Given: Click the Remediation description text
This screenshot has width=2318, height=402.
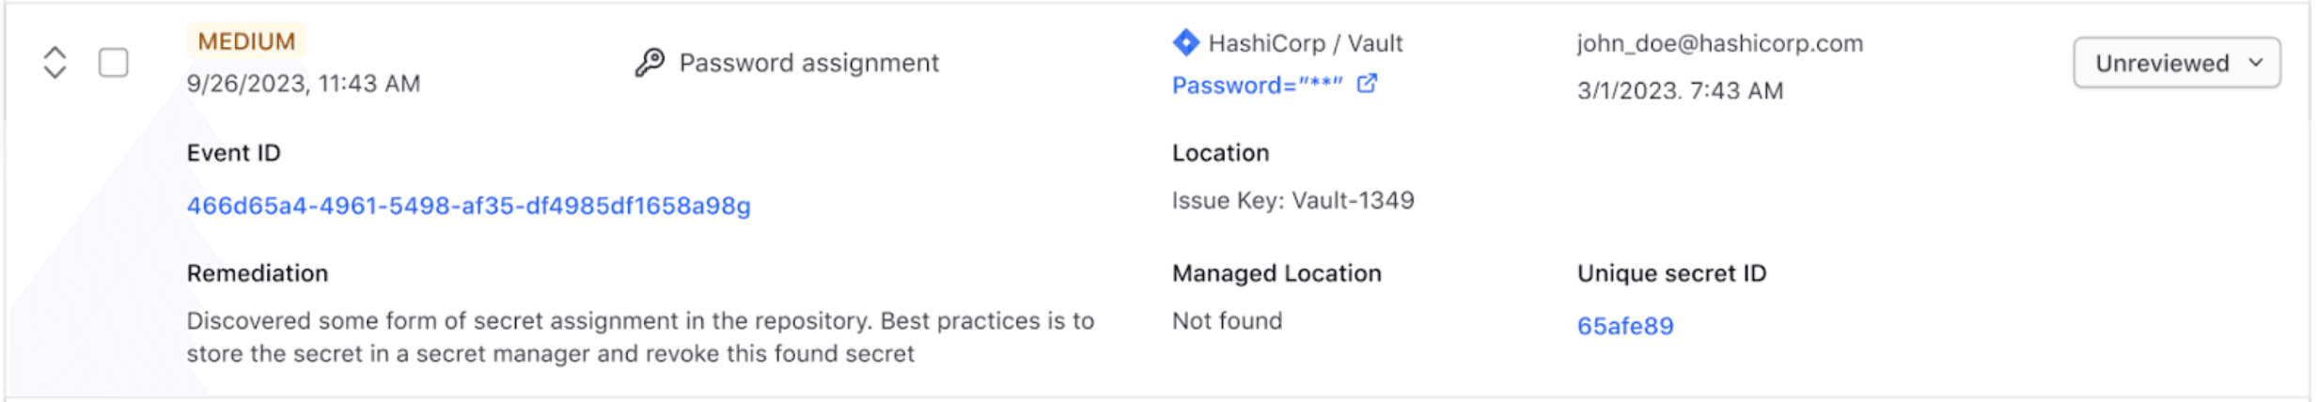Looking at the screenshot, I should [x=639, y=337].
